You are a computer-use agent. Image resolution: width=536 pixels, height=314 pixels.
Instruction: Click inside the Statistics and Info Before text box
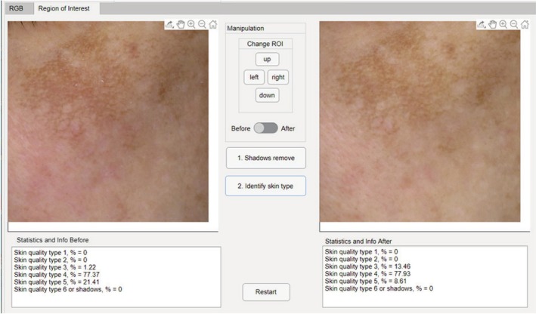[116, 277]
